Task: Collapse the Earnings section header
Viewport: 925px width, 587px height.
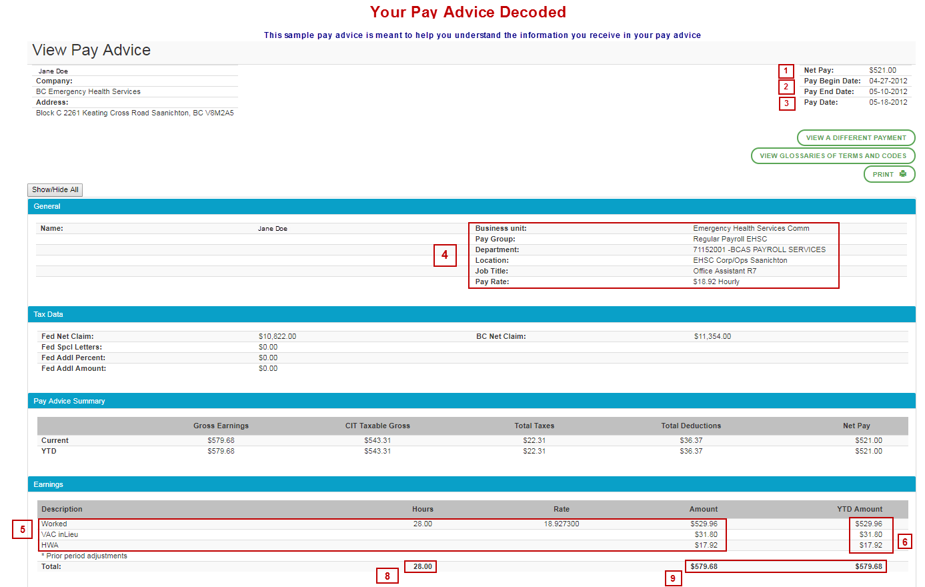Action: click(x=48, y=485)
